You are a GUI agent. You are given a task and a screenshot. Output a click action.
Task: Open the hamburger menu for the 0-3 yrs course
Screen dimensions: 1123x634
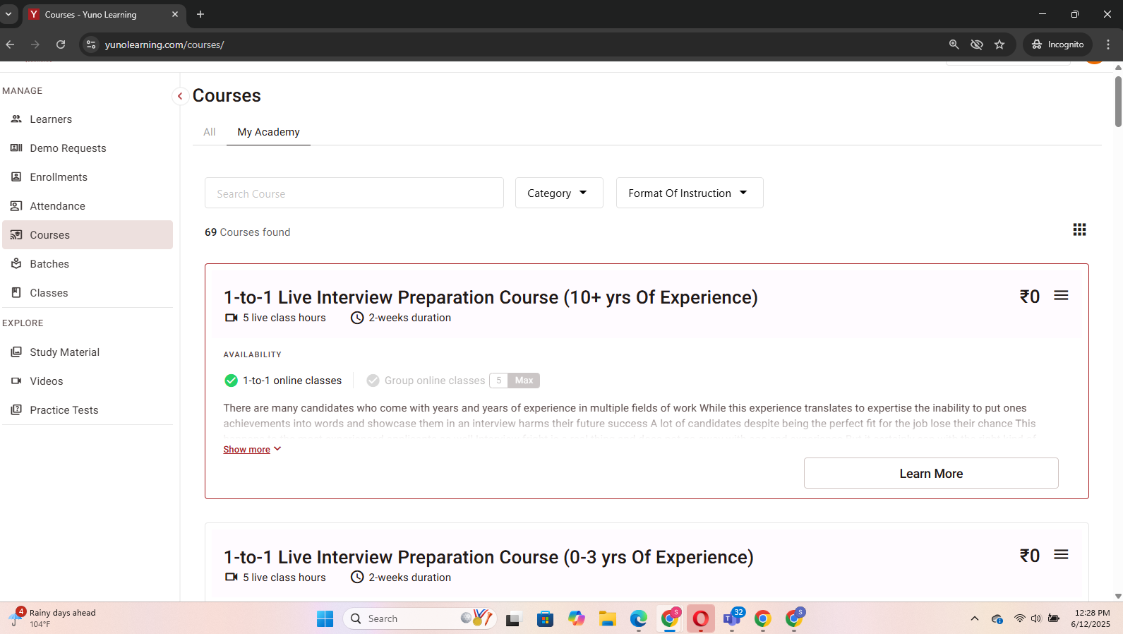click(x=1061, y=555)
